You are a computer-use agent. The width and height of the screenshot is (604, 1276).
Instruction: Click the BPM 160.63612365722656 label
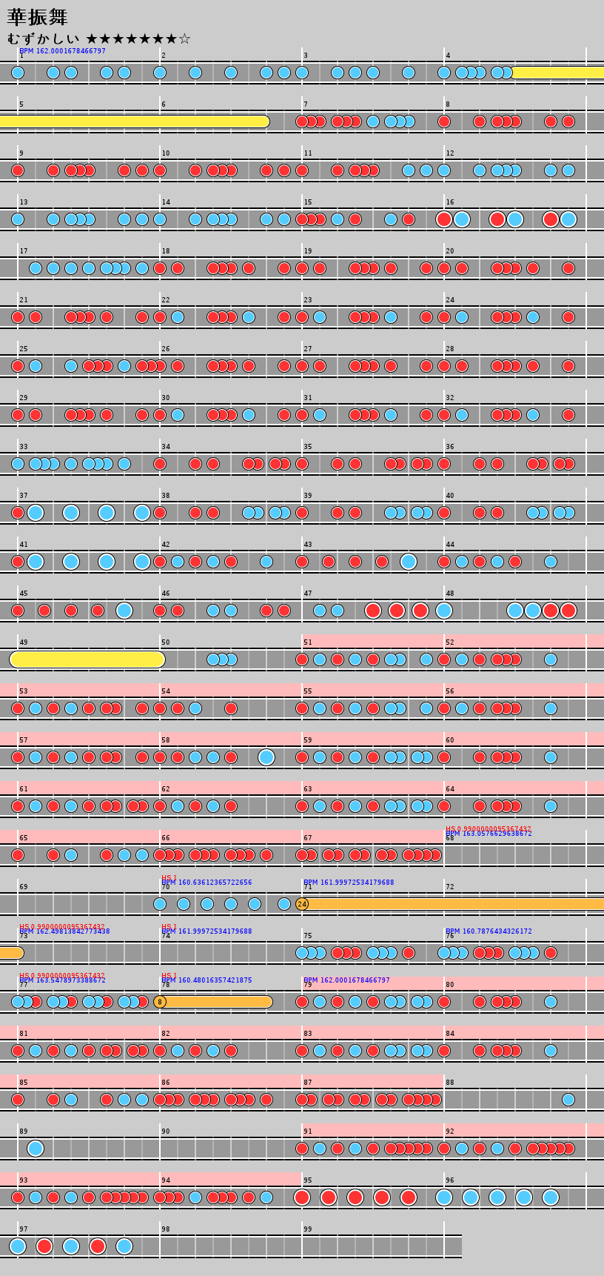pos(207,883)
